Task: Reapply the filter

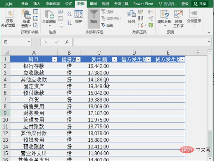Action: pos(111,18)
